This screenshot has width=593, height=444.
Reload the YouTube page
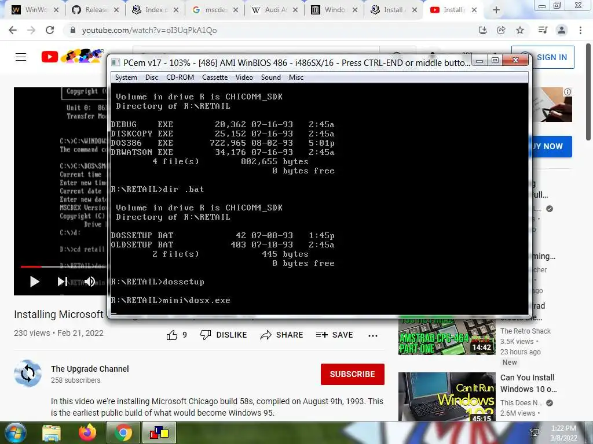[50, 30]
